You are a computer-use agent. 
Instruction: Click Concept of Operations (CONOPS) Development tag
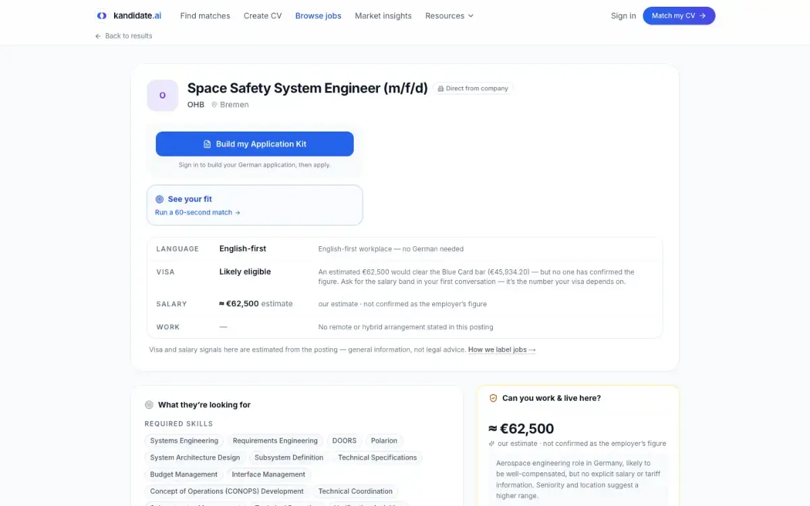click(x=227, y=491)
